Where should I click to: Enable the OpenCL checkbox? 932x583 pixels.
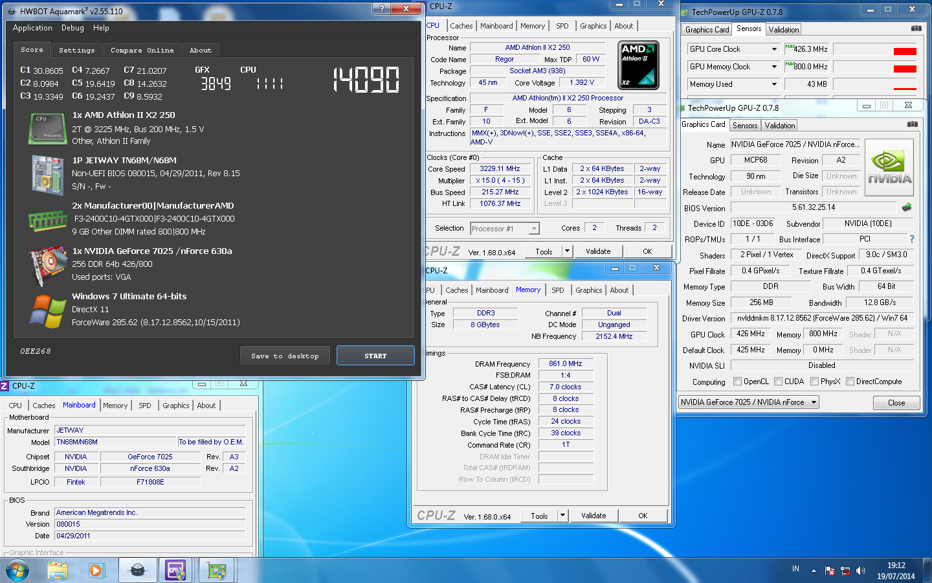[x=737, y=382]
